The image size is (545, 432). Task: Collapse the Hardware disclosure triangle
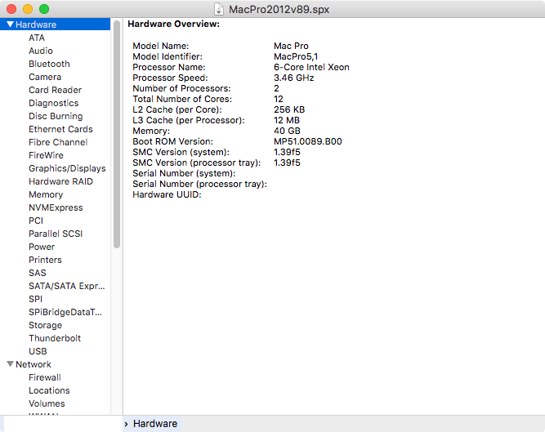10,24
